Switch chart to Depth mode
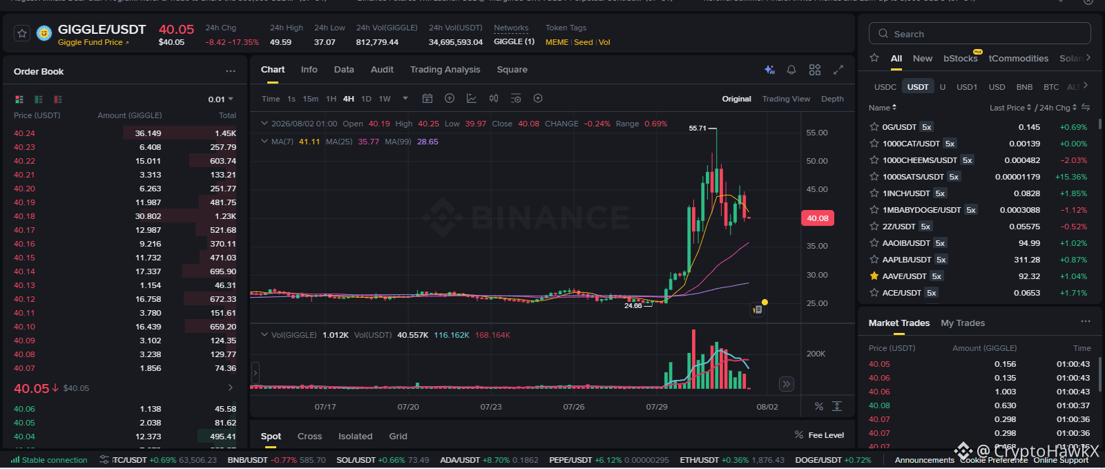 click(x=832, y=99)
